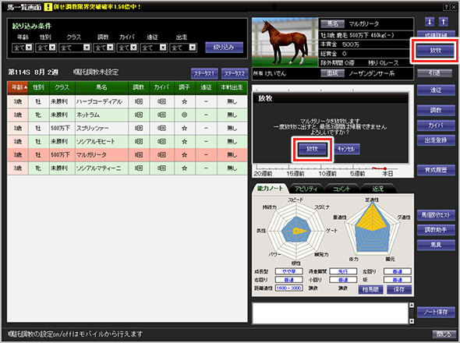The image size is (460, 343).
Task: Switch to the 近況 tab
Action: tap(377, 189)
